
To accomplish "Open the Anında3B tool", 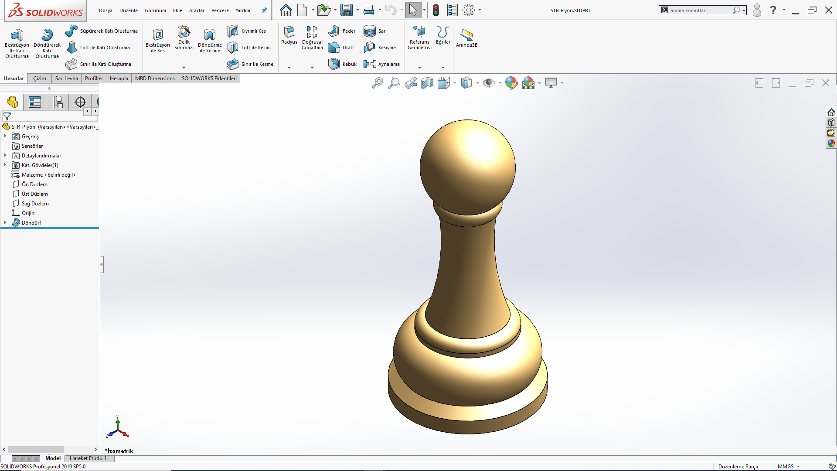I will pos(466,35).
